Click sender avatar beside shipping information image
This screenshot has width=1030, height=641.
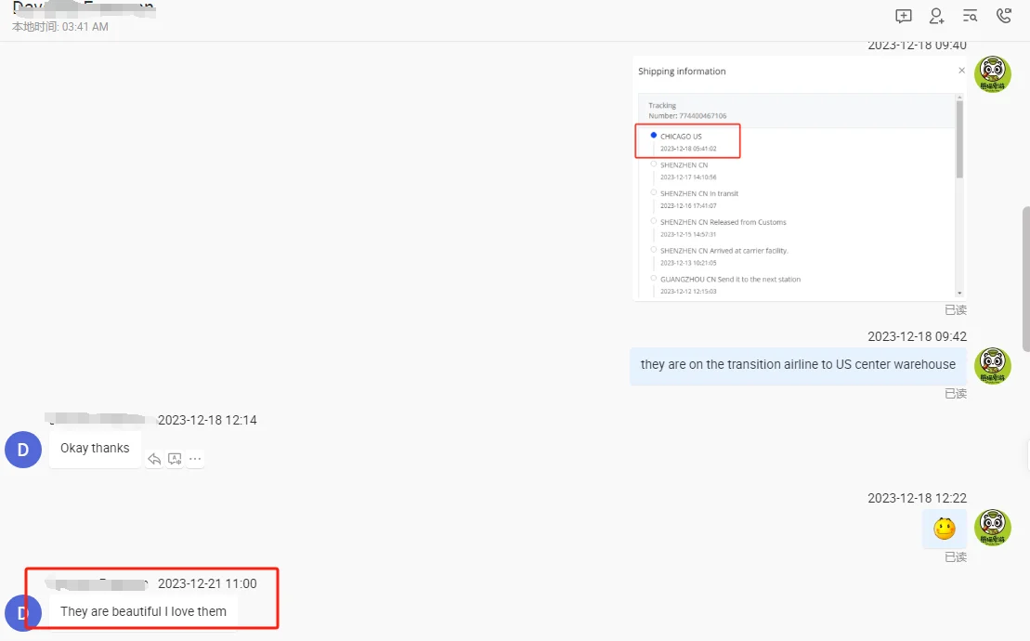pyautogui.click(x=993, y=74)
